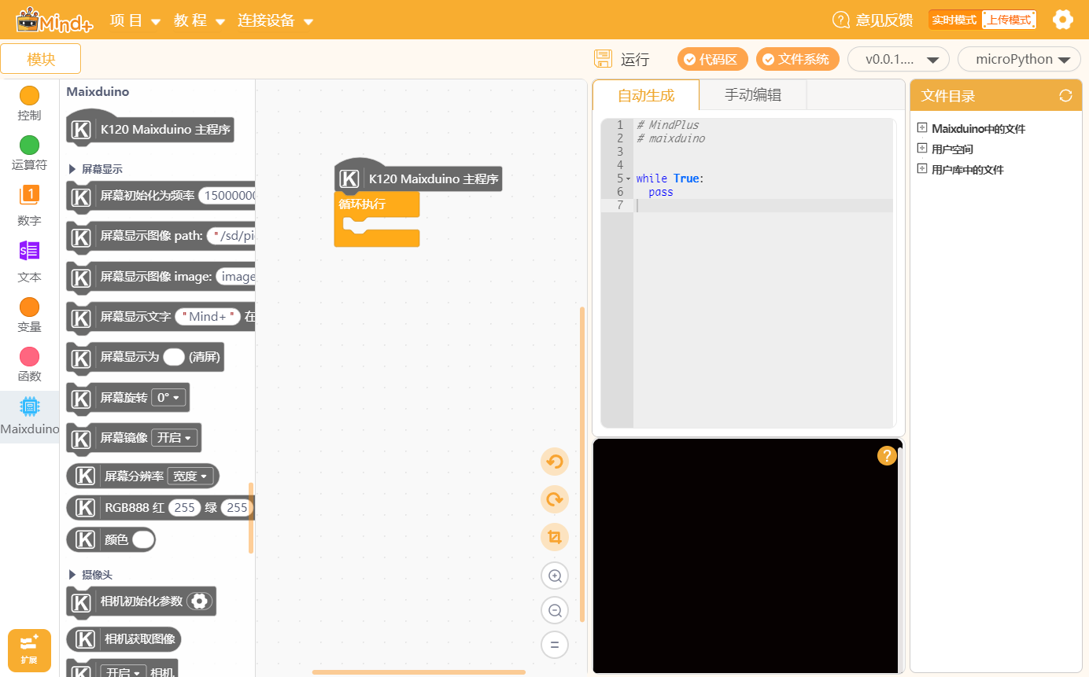Open the 模块 tab

pos(41,59)
